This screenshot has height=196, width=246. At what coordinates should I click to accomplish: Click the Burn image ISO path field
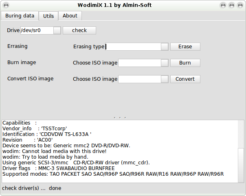click(140, 63)
